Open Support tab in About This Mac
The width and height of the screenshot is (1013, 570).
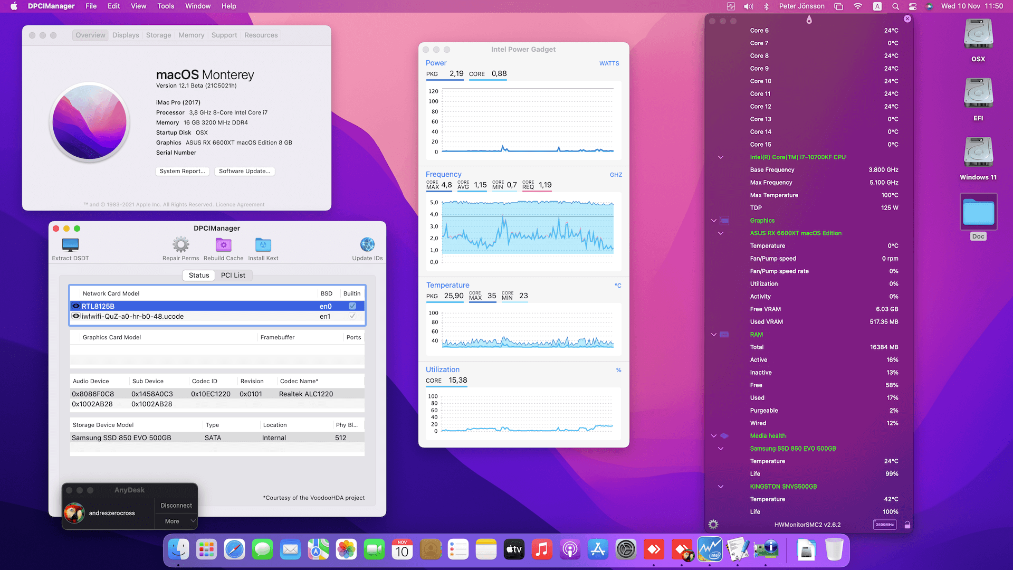click(x=224, y=35)
